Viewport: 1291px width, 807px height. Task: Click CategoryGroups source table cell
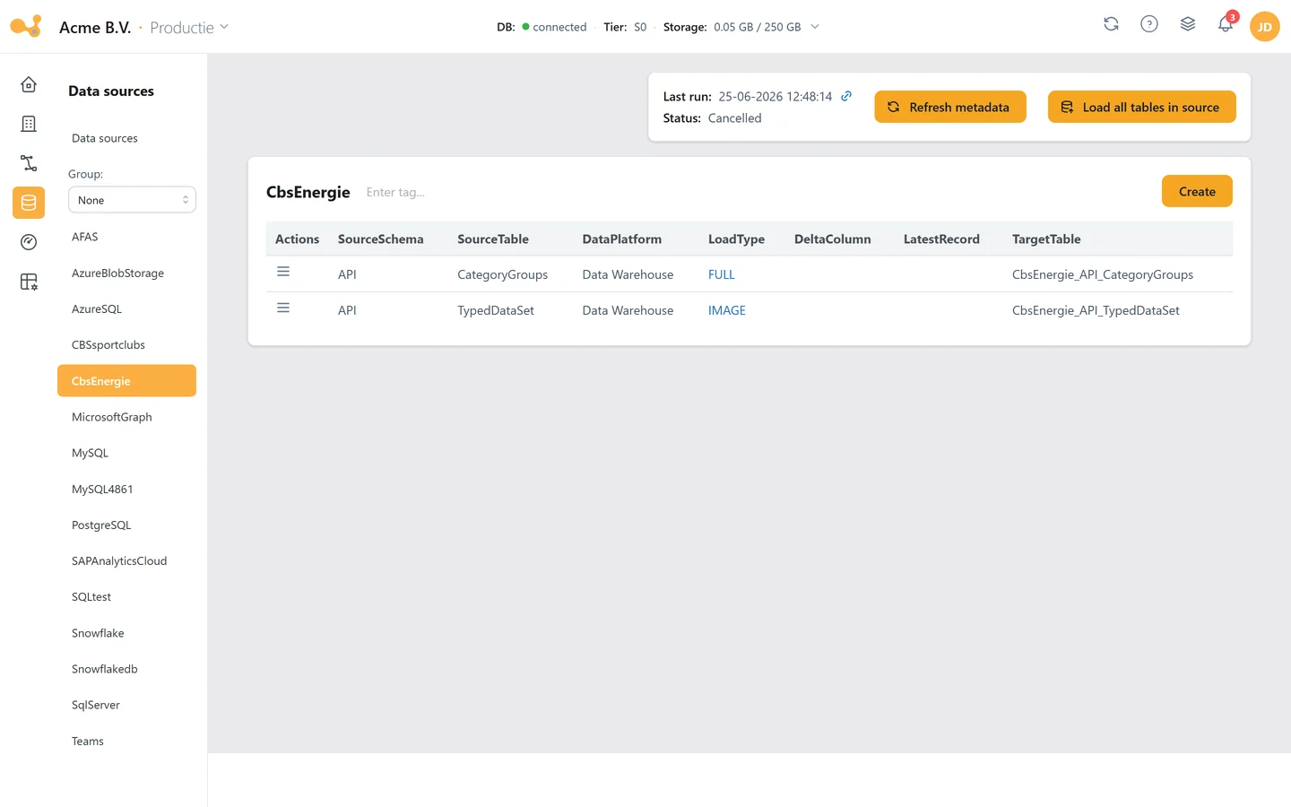click(x=502, y=274)
